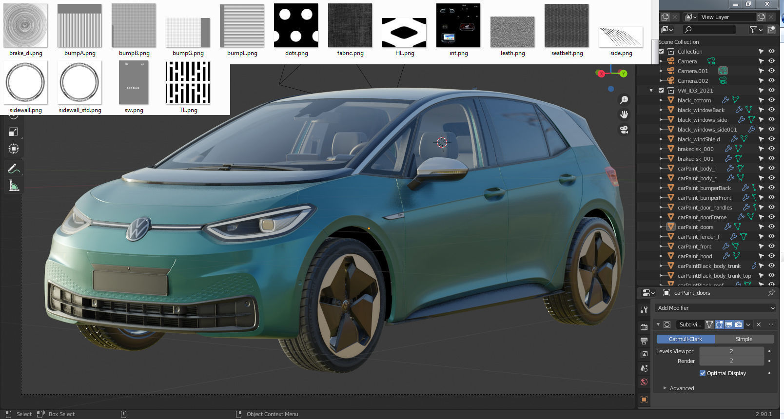Screen dimensions: 784x419
Task: Collapse the Subdivision modifier panel
Action: [658, 324]
